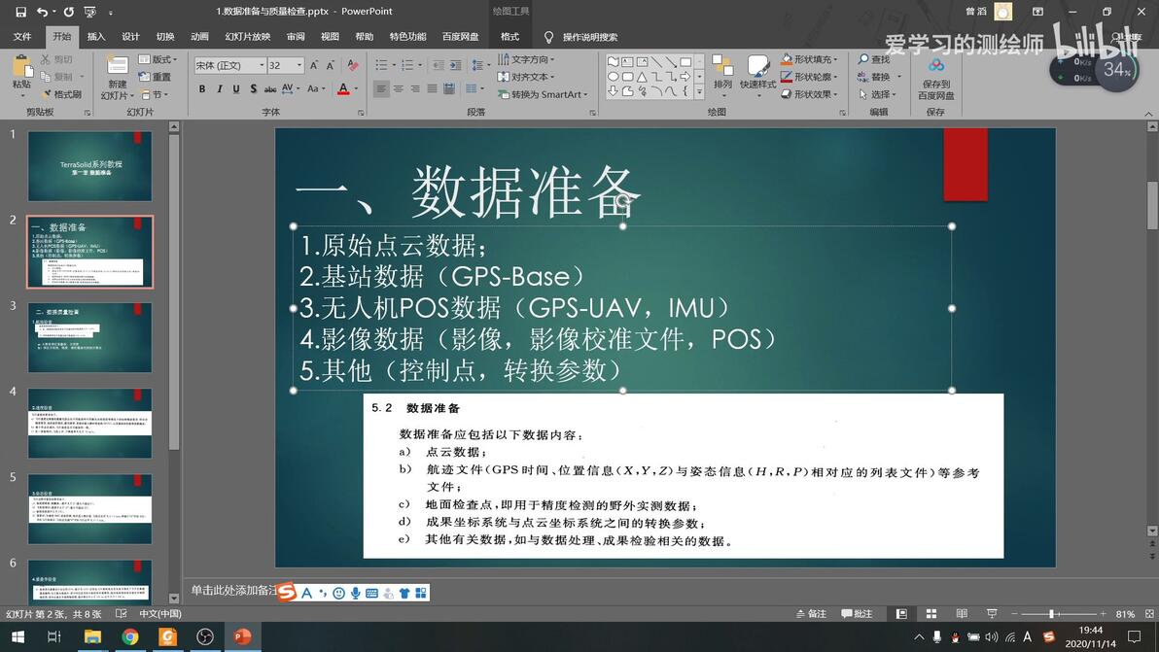
Task: Switch to Slide Sorter view
Action: 931,613
